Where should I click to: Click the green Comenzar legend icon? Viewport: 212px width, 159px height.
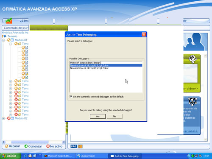click(x=26, y=146)
